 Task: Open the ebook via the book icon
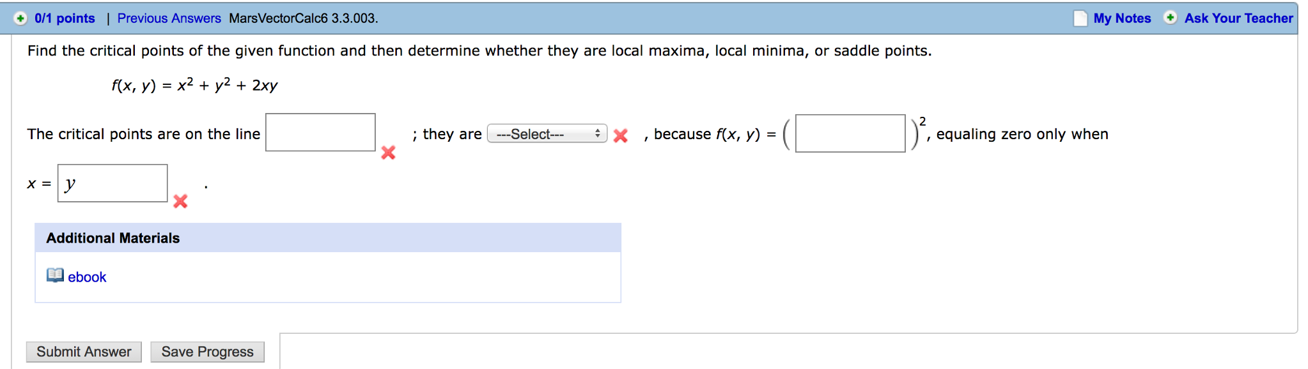point(54,276)
